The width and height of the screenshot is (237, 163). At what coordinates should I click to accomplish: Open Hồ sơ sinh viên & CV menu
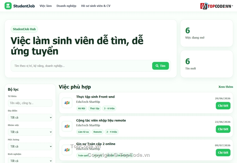click(x=96, y=6)
